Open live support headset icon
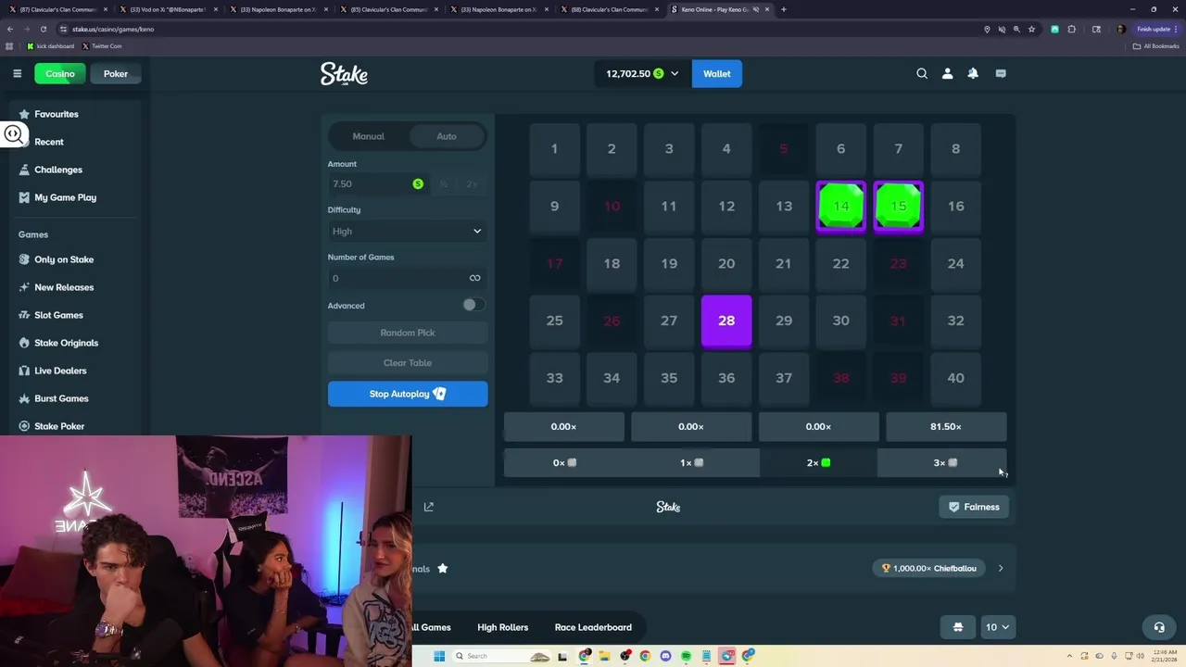 click(x=1158, y=627)
